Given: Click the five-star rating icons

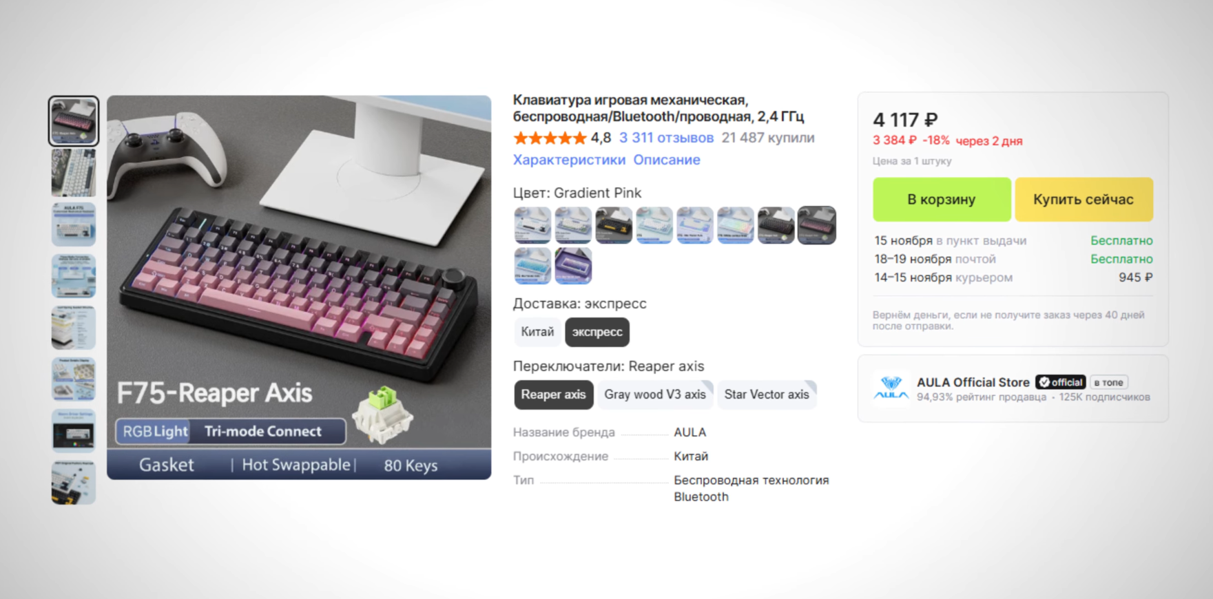Looking at the screenshot, I should [550, 138].
